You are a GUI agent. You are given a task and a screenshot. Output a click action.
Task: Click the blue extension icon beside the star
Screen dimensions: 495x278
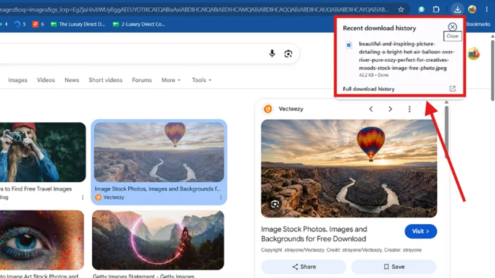(x=421, y=9)
